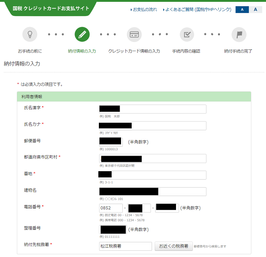This screenshot has height=257, width=266.
Task: Select the larger font size A button
Action: click(255, 9)
